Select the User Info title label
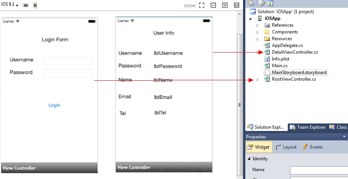 tap(164, 33)
